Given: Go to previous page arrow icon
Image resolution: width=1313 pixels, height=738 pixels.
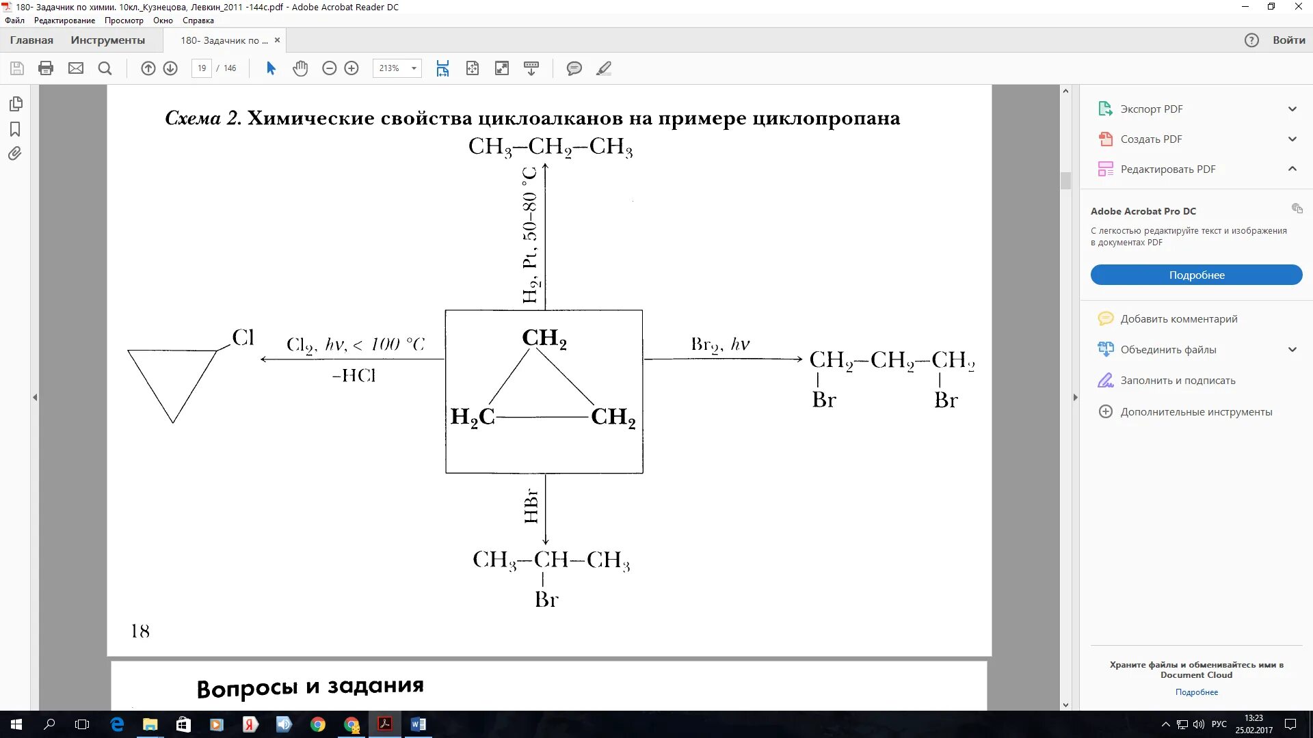Looking at the screenshot, I should [148, 68].
